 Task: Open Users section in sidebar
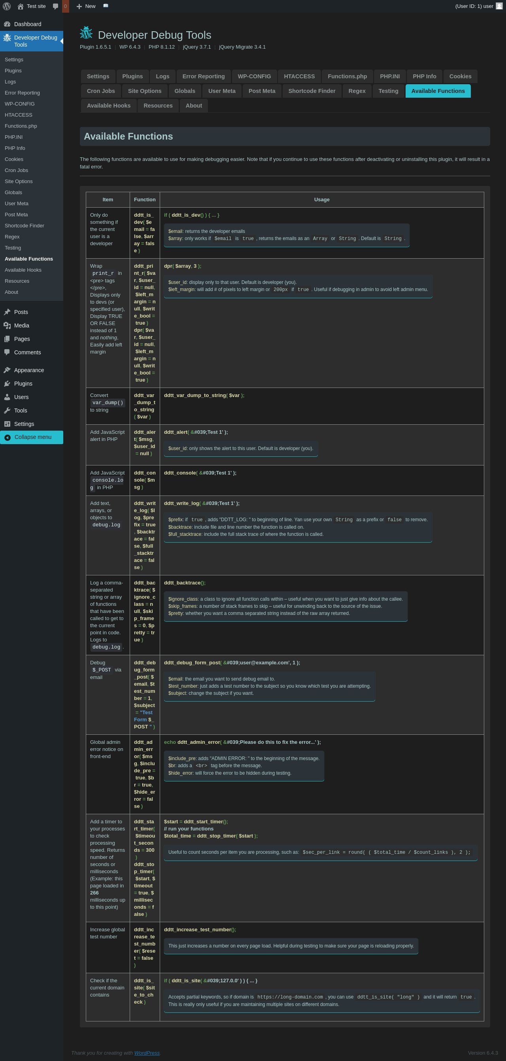21,397
